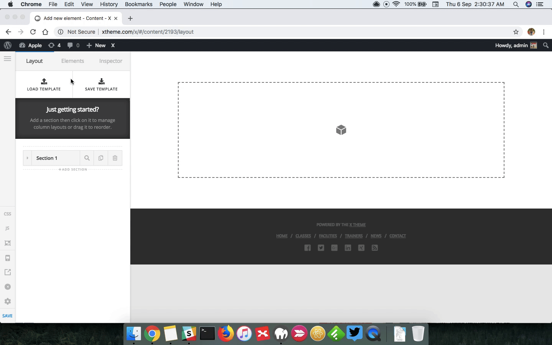This screenshot has height=345, width=552.
Task: Toggle skeleton mode icon in sidebar
Action: coord(7,243)
